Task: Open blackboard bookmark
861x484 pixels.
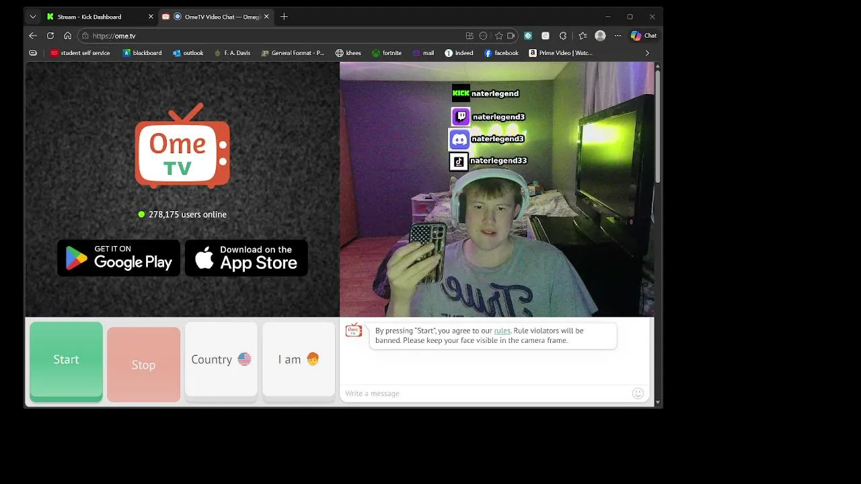Action: coord(142,53)
